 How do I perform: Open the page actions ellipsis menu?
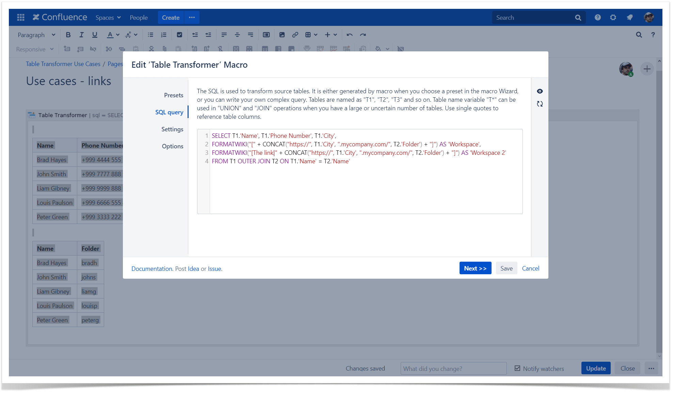coord(651,369)
